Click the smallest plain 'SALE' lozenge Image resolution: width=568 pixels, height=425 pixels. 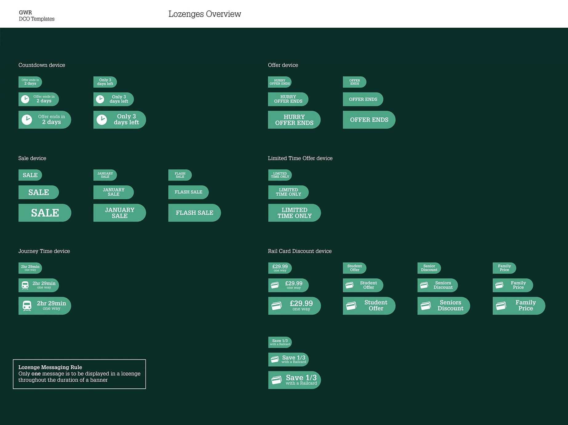[x=30, y=175]
